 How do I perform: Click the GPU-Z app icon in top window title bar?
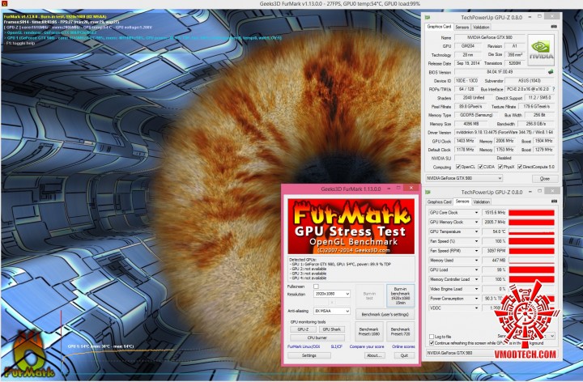click(x=428, y=17)
